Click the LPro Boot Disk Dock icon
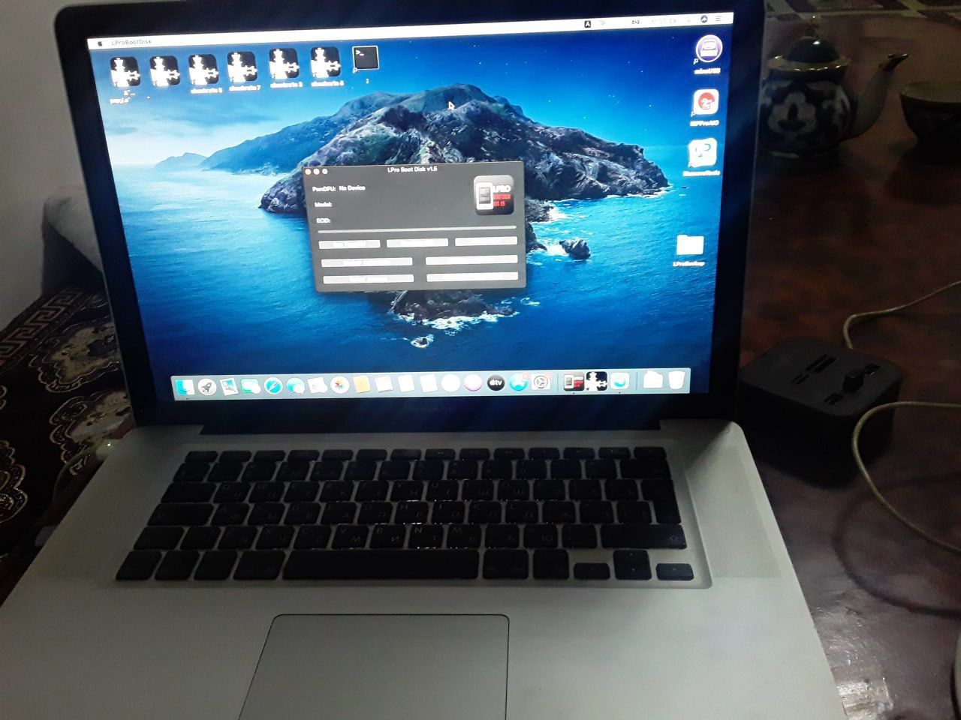This screenshot has height=720, width=961. pyautogui.click(x=574, y=381)
